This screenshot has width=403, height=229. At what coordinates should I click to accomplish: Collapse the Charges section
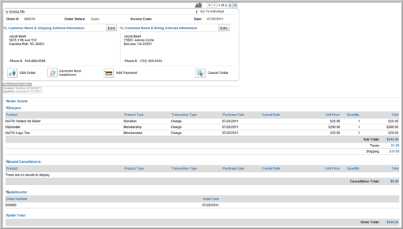(x=7, y=108)
